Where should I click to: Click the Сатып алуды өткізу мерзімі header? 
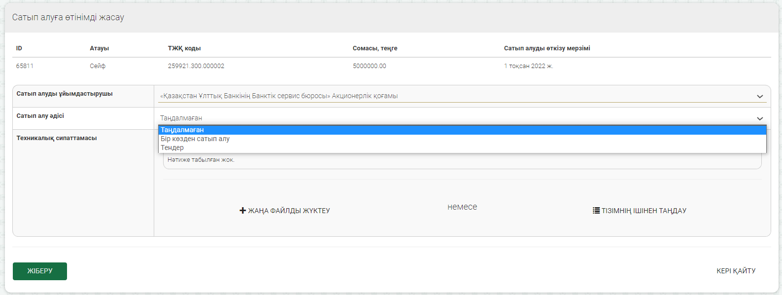pos(546,48)
